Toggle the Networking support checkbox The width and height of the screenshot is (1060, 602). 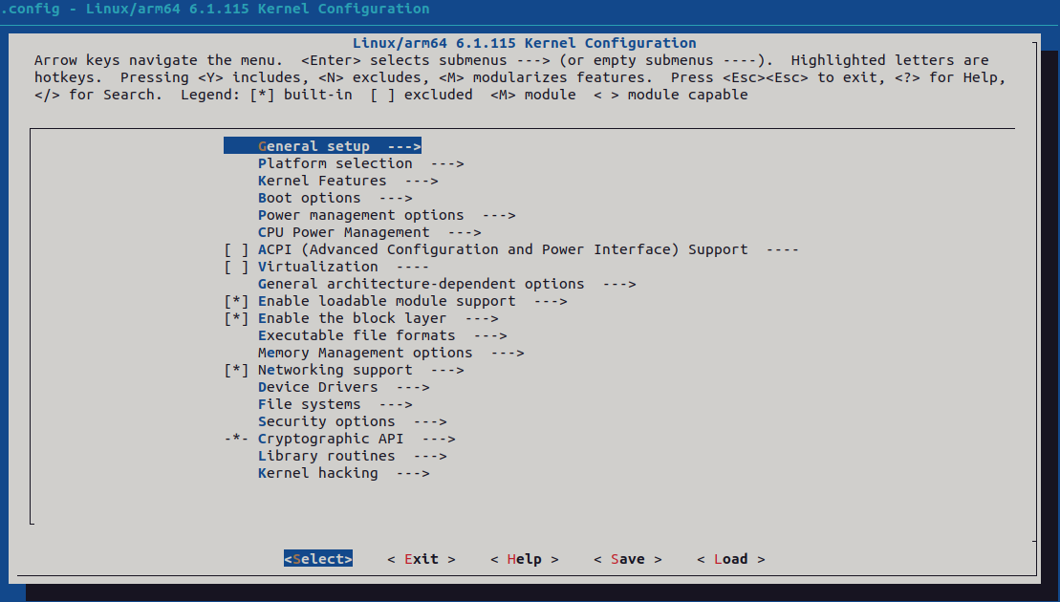tap(237, 370)
